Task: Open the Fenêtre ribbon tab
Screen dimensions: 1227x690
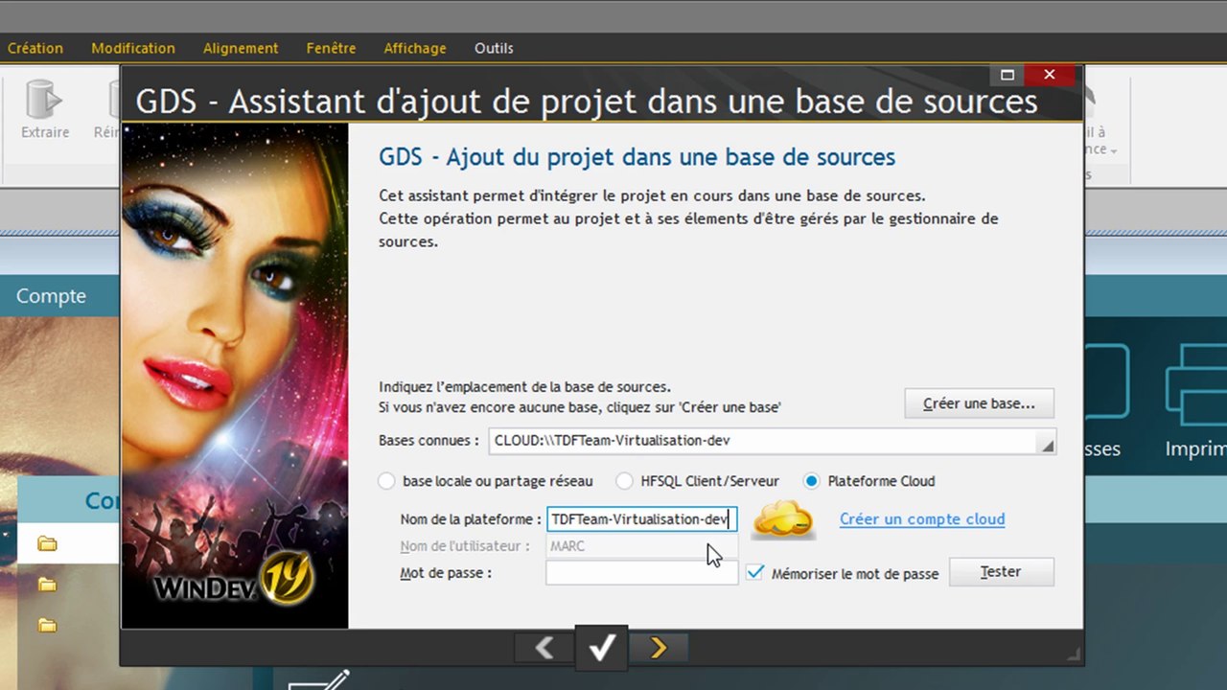Action: (331, 48)
